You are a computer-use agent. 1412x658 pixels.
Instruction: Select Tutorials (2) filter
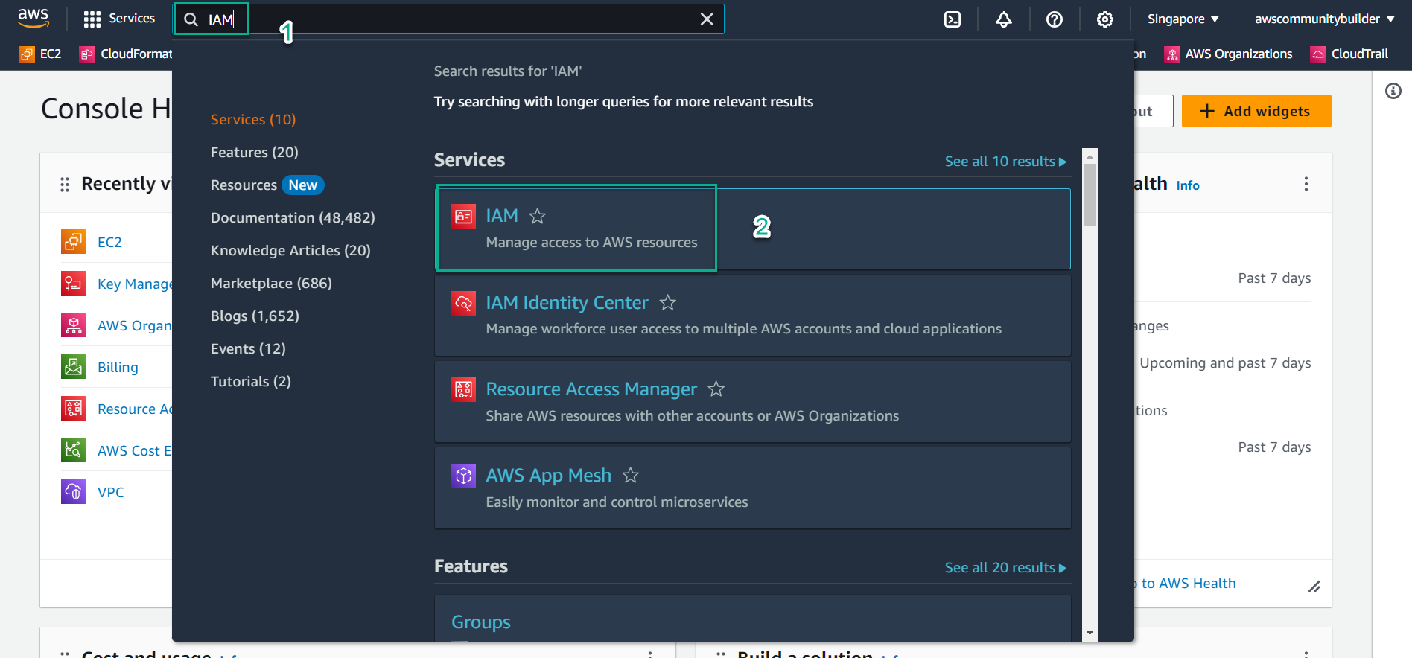pos(251,381)
